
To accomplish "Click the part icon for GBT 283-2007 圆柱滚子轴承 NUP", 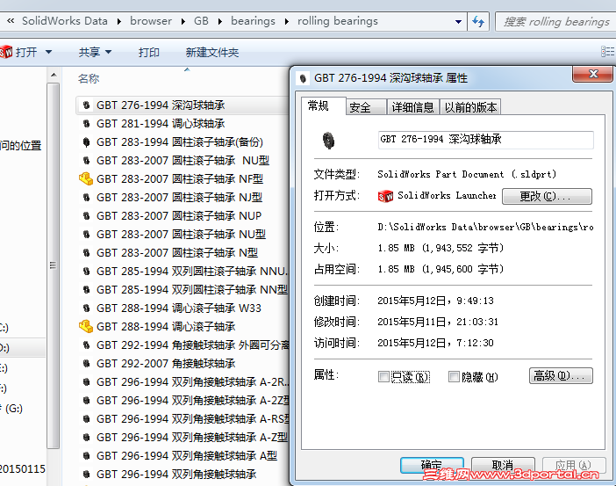I will click(86, 215).
